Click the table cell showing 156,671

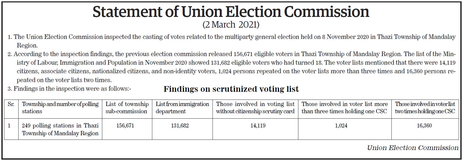[125, 126]
